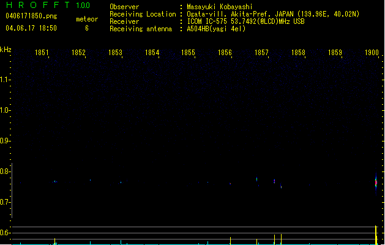The height and width of the screenshot is (245, 385).
Task: Click the 1856 time axis marker
Action: [x=225, y=53]
